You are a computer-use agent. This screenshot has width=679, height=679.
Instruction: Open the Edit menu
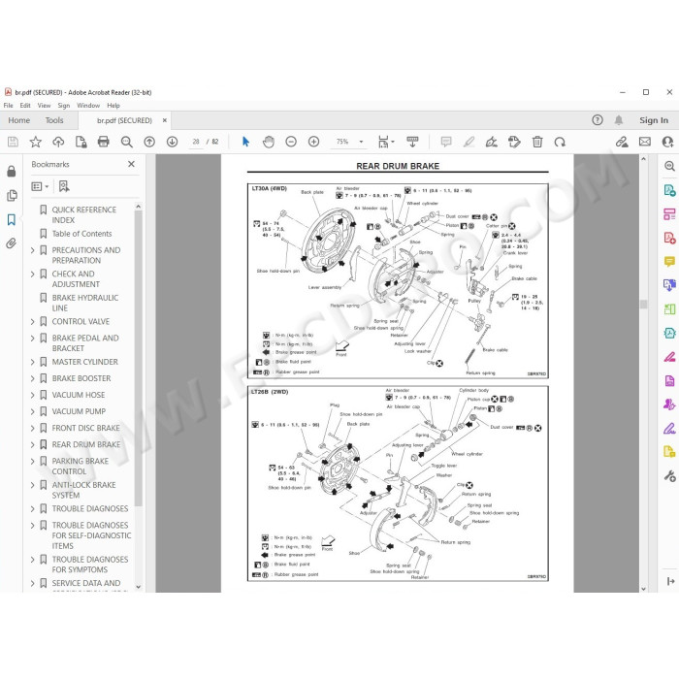coord(25,105)
